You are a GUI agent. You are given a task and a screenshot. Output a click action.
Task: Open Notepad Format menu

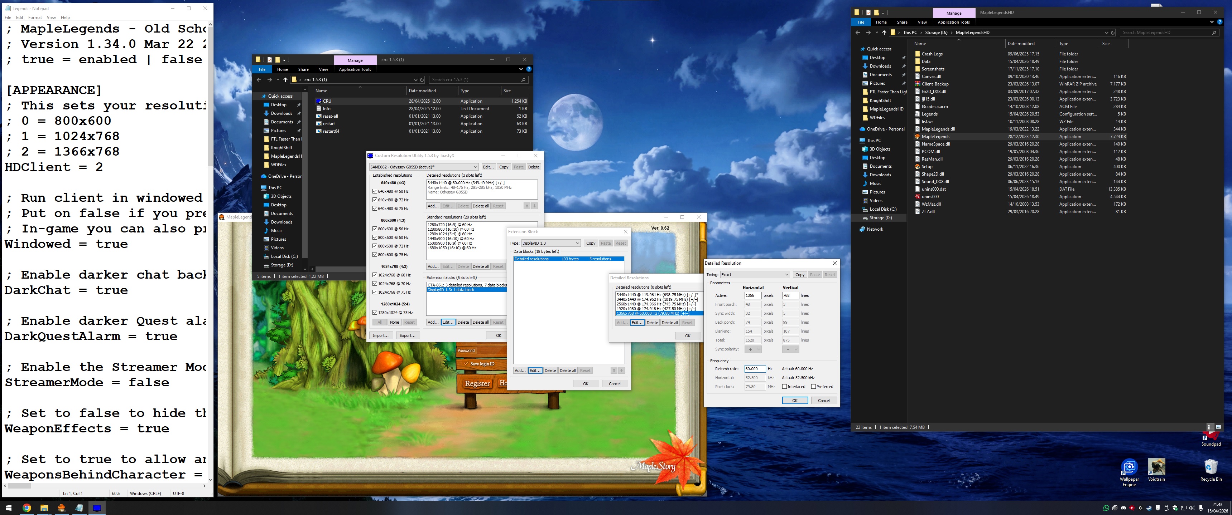click(x=35, y=18)
